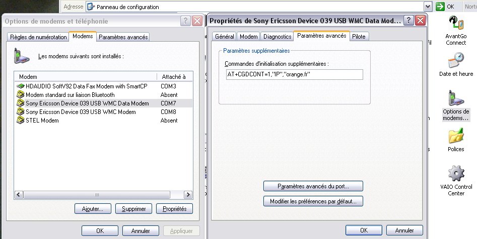Select Sony Ericsson Device 039 USB WMC Modem row
Image resolution: width=477 pixels, height=239 pixels.
(81, 111)
